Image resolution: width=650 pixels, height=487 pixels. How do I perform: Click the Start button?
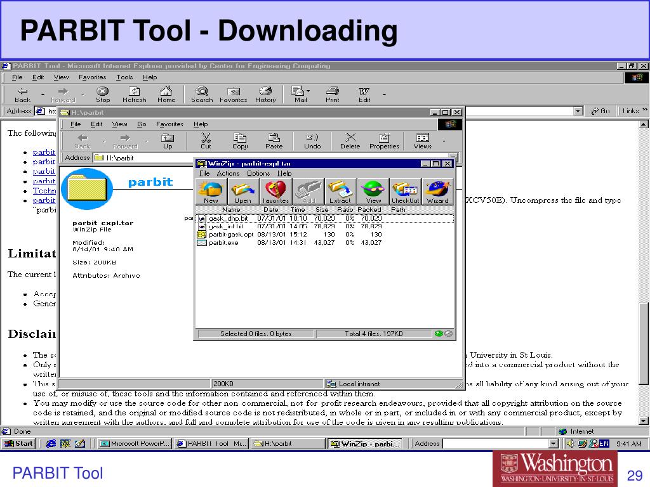(x=18, y=443)
